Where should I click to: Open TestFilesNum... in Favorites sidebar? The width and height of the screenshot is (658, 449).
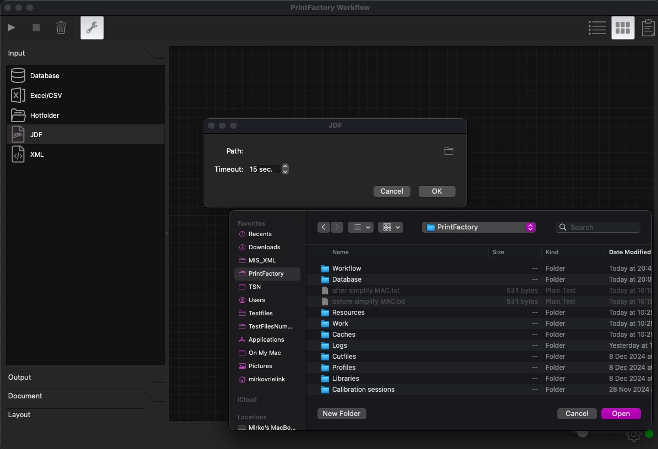[x=267, y=326]
